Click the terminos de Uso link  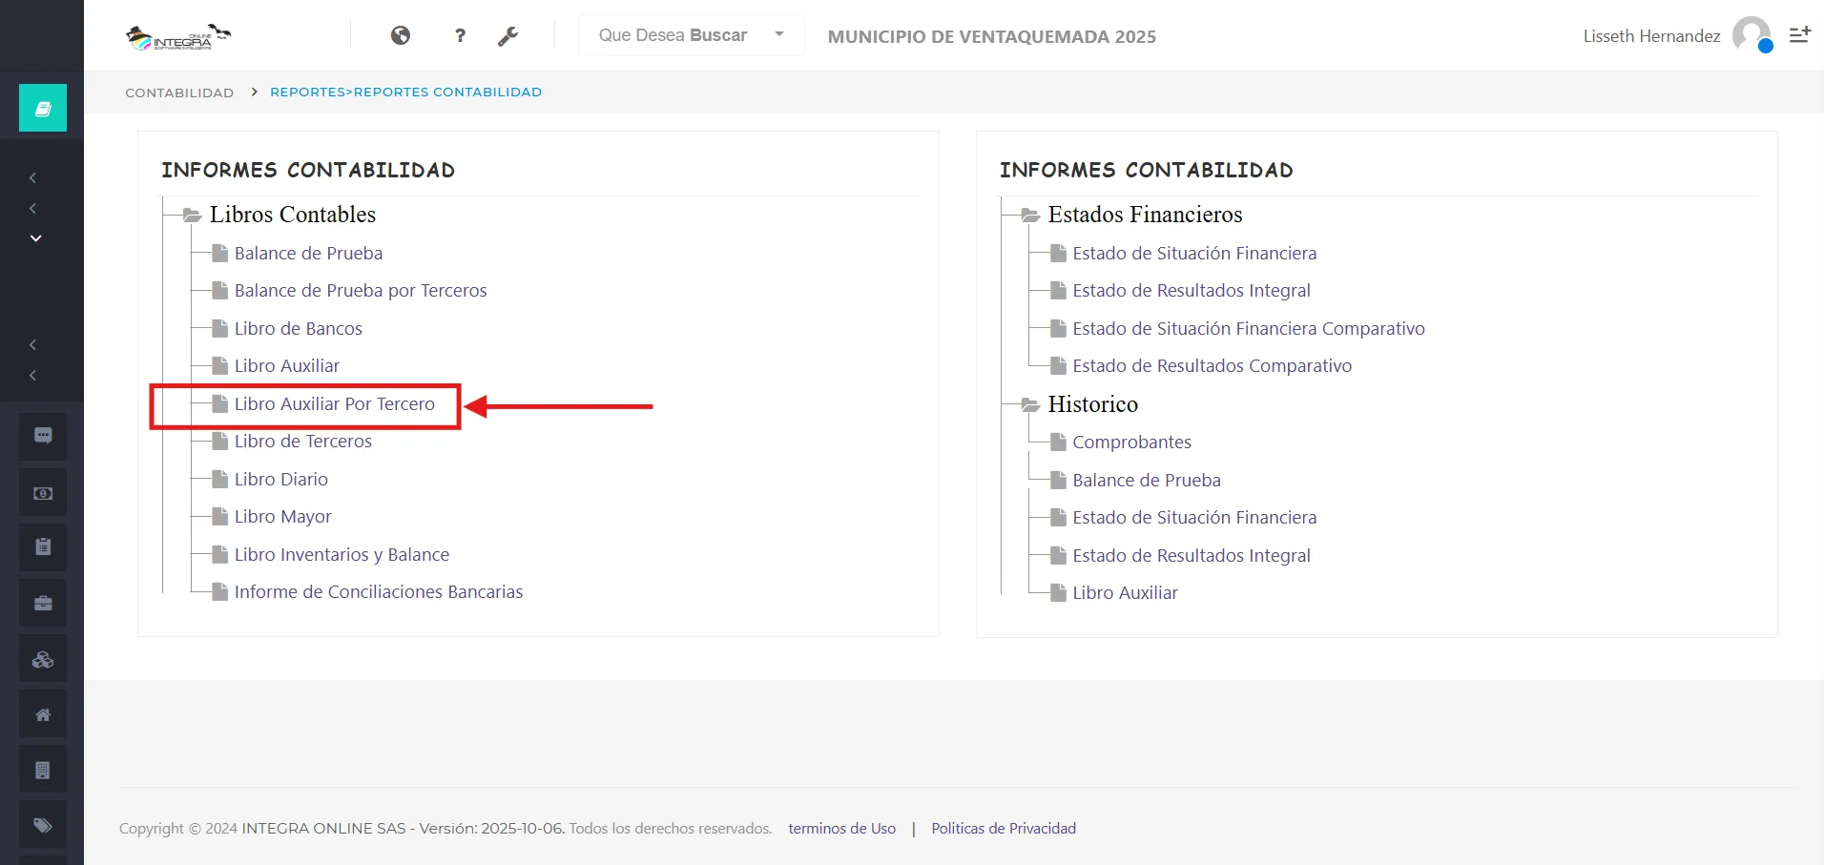841,829
